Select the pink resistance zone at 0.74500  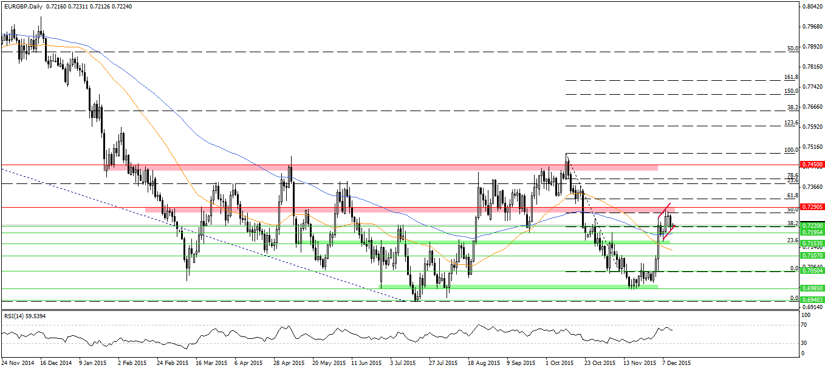401,167
